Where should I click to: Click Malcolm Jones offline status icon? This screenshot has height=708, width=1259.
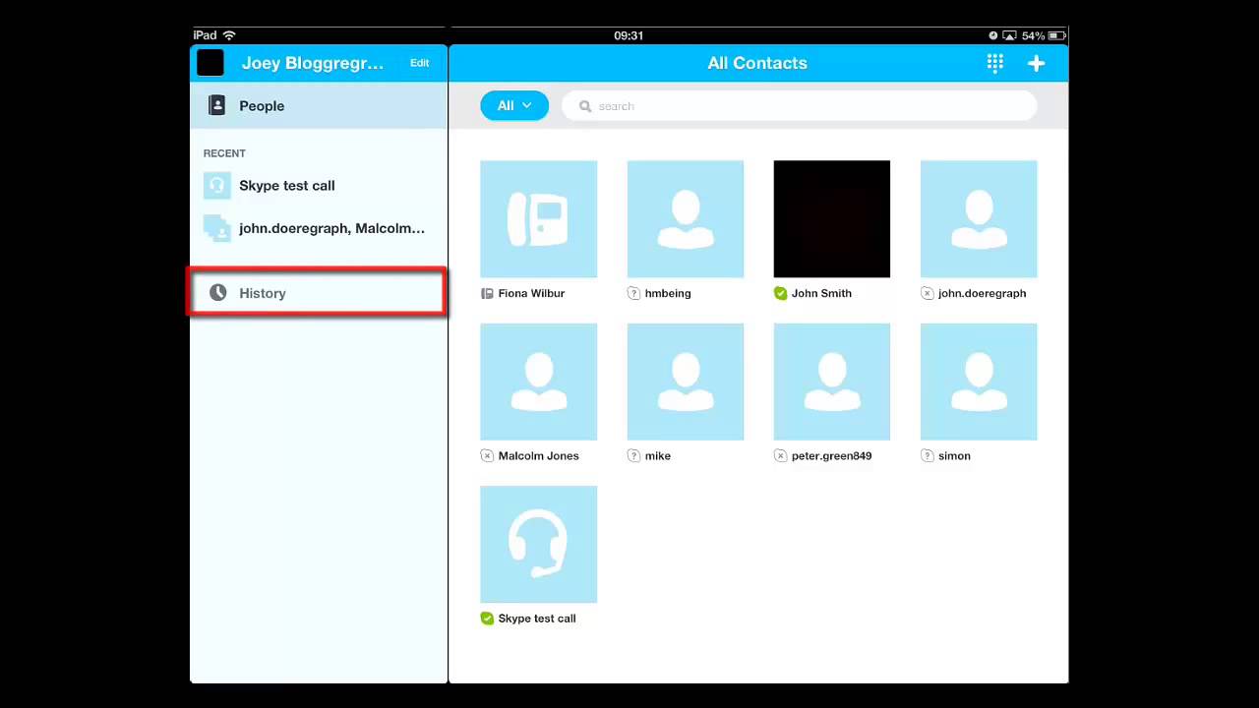(487, 455)
